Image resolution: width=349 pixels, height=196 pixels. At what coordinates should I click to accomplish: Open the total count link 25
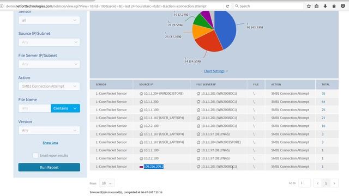[323, 110]
